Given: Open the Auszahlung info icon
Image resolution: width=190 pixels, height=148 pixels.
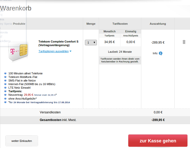Looking at the screenshot, I should (x=161, y=53).
